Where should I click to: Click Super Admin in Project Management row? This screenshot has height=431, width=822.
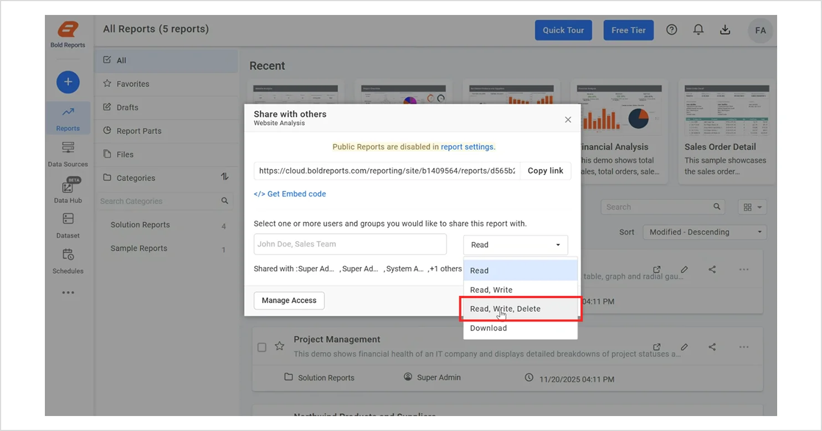click(x=432, y=377)
